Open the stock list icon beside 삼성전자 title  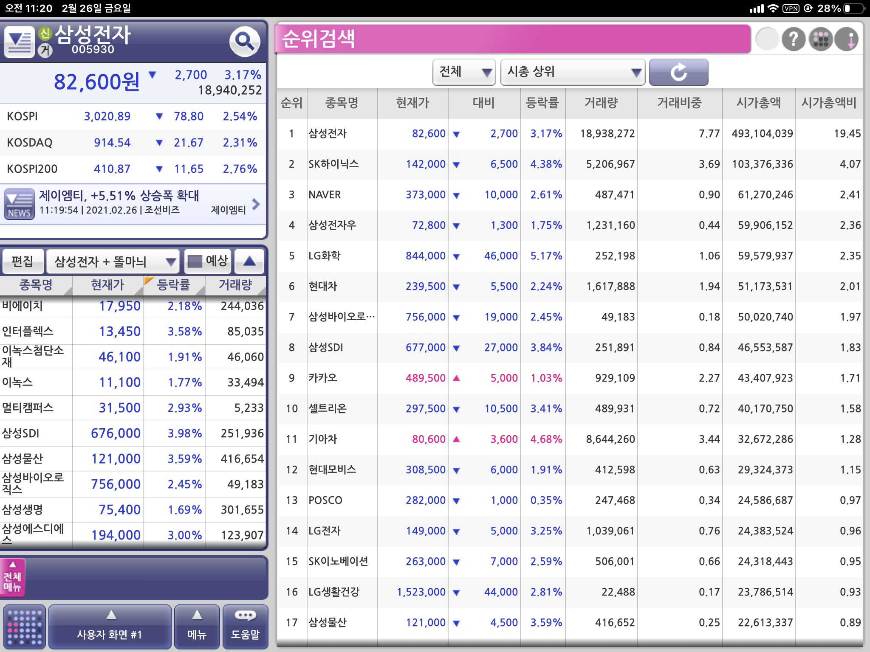tap(20, 42)
